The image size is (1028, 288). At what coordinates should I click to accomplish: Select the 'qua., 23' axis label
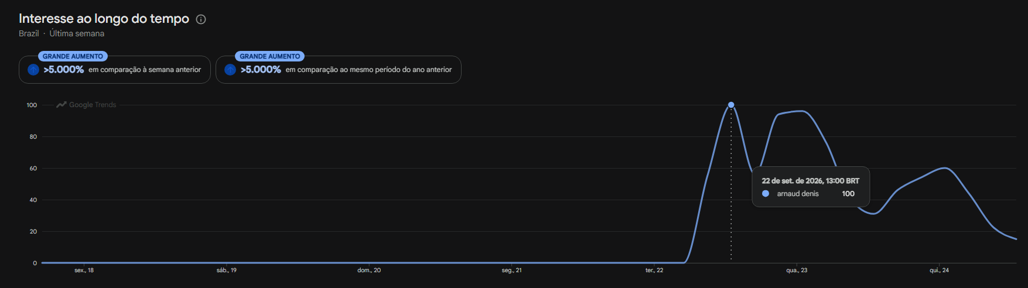797,270
